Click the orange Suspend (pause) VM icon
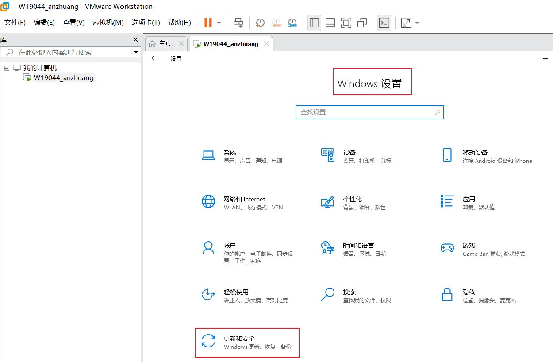 tap(208, 23)
